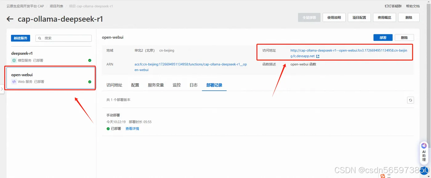Switch to the 服务变量 tab
Image resolution: width=431 pixels, height=178 pixels.
click(x=156, y=85)
